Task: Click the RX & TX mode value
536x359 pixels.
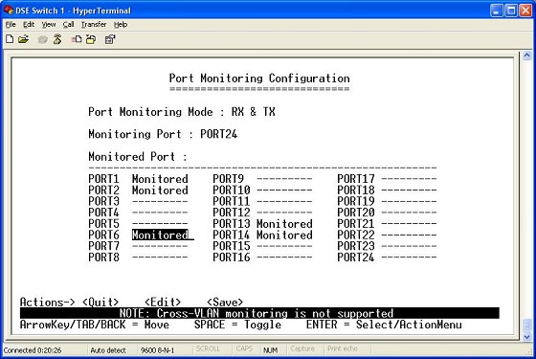Action: 254,112
